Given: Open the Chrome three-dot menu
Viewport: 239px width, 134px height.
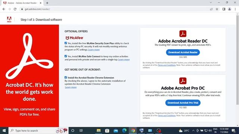Looking at the screenshot, I should tap(235, 9).
